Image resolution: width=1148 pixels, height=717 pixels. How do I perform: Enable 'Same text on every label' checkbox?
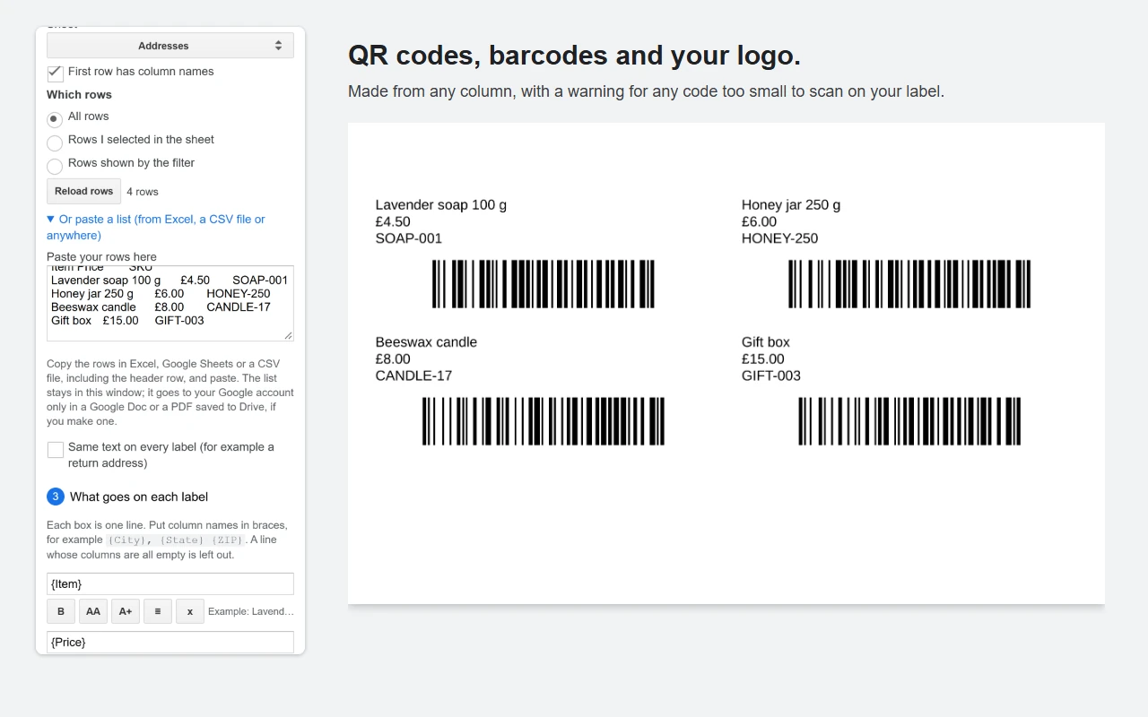[55, 449]
